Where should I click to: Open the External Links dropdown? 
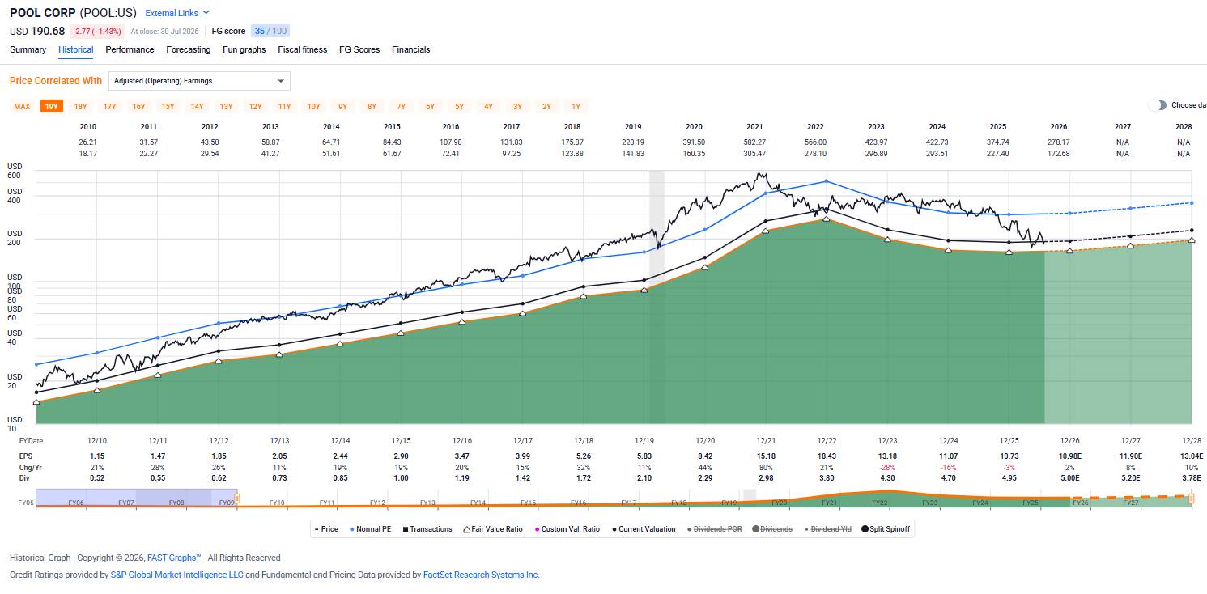tap(177, 13)
